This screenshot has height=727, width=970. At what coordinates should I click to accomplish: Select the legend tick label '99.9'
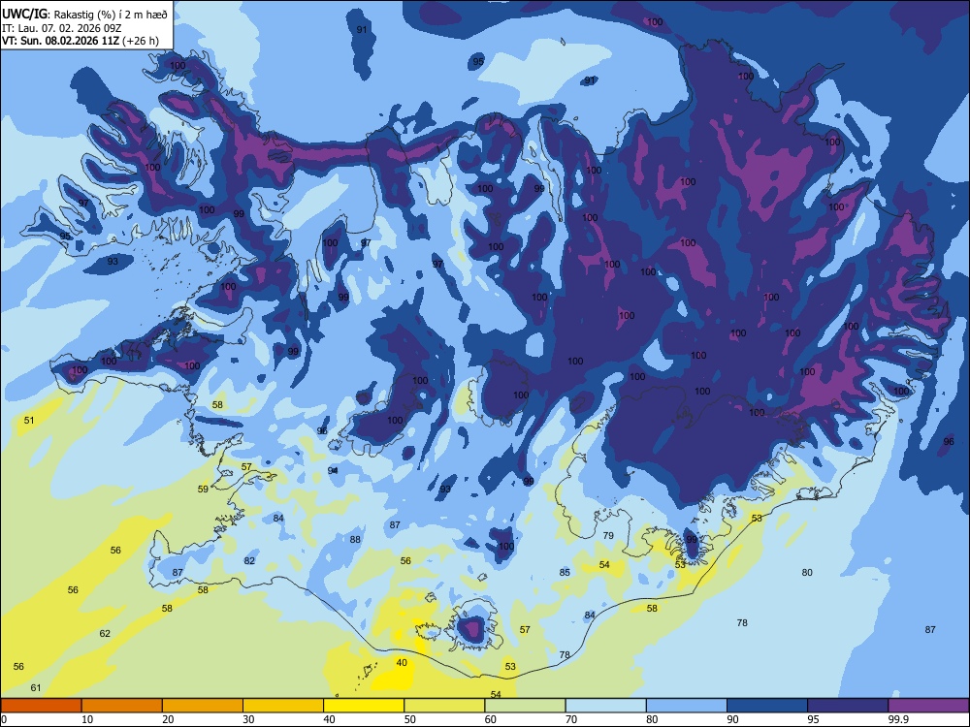(898, 719)
